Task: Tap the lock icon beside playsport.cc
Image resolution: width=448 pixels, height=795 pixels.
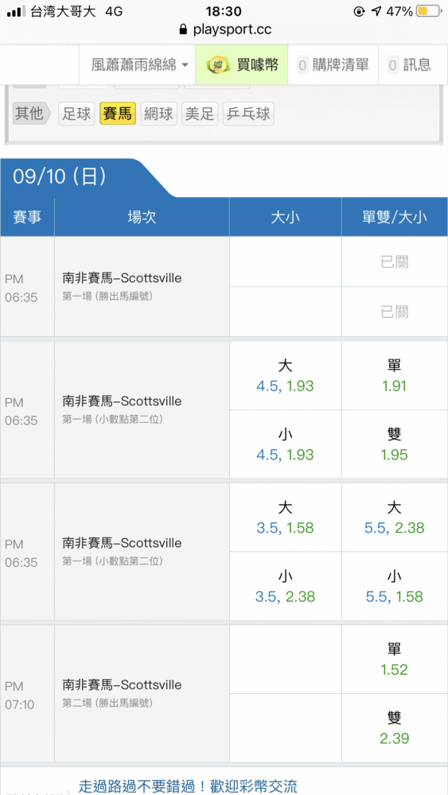Action: tap(184, 30)
